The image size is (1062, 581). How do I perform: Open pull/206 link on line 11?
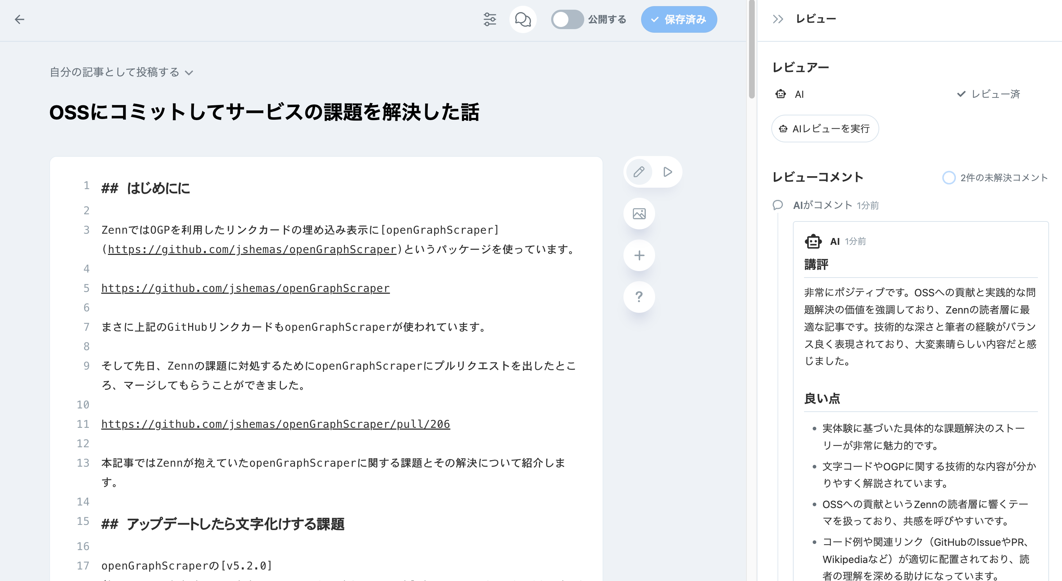pos(276,424)
